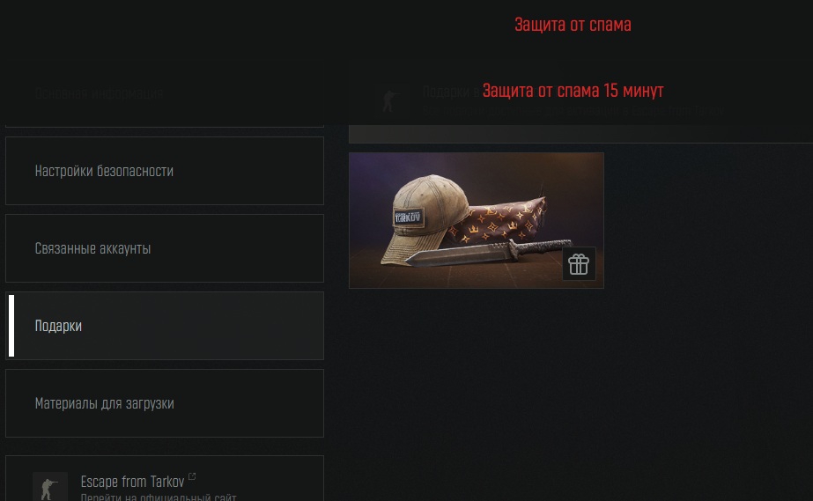Click the white active marker beside Подарки
The image size is (813, 501).
pyautogui.click(x=11, y=326)
